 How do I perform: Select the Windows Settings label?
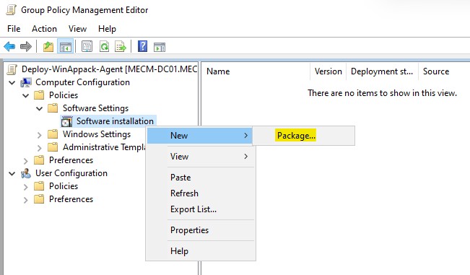tap(97, 134)
